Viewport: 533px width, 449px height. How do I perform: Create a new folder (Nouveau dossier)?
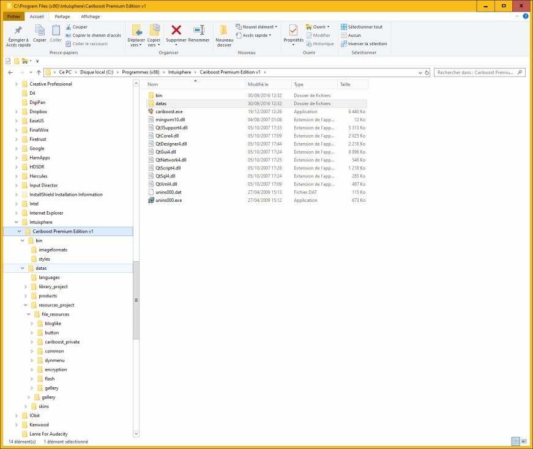[x=224, y=35]
